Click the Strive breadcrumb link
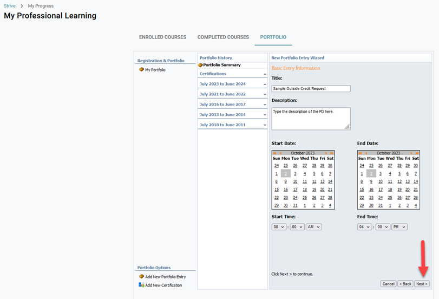Image resolution: width=439 pixels, height=299 pixels. point(10,6)
